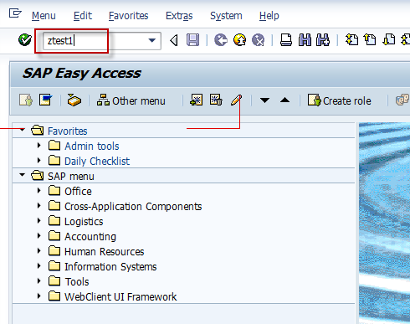Click the SAP menu folder icon

38,175
